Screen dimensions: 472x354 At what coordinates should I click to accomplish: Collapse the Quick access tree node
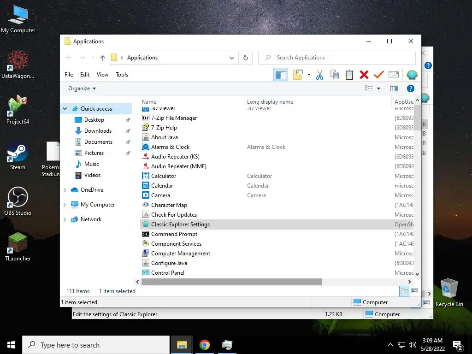[65, 109]
